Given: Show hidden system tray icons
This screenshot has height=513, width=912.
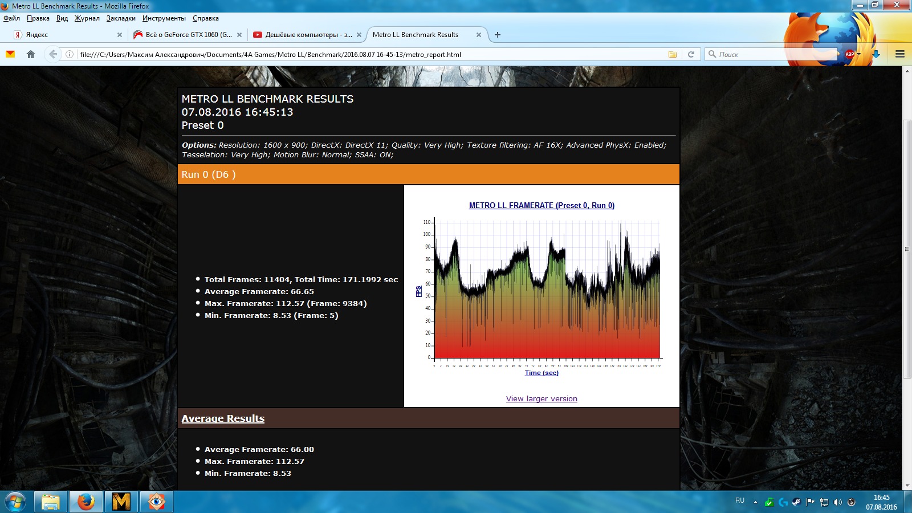Looking at the screenshot, I should [755, 502].
